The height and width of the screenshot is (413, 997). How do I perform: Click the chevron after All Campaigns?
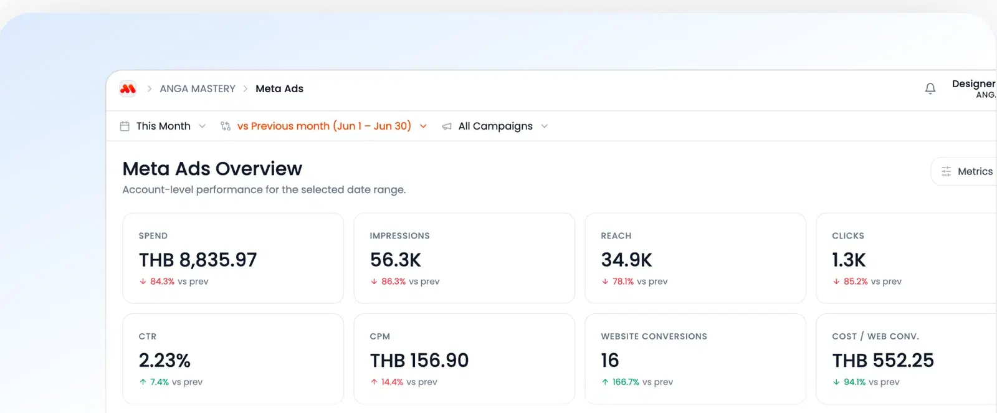544,126
